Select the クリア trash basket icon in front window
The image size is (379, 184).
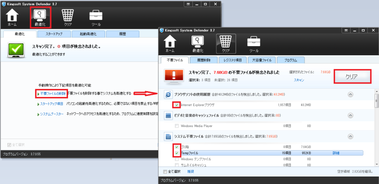click(226, 44)
